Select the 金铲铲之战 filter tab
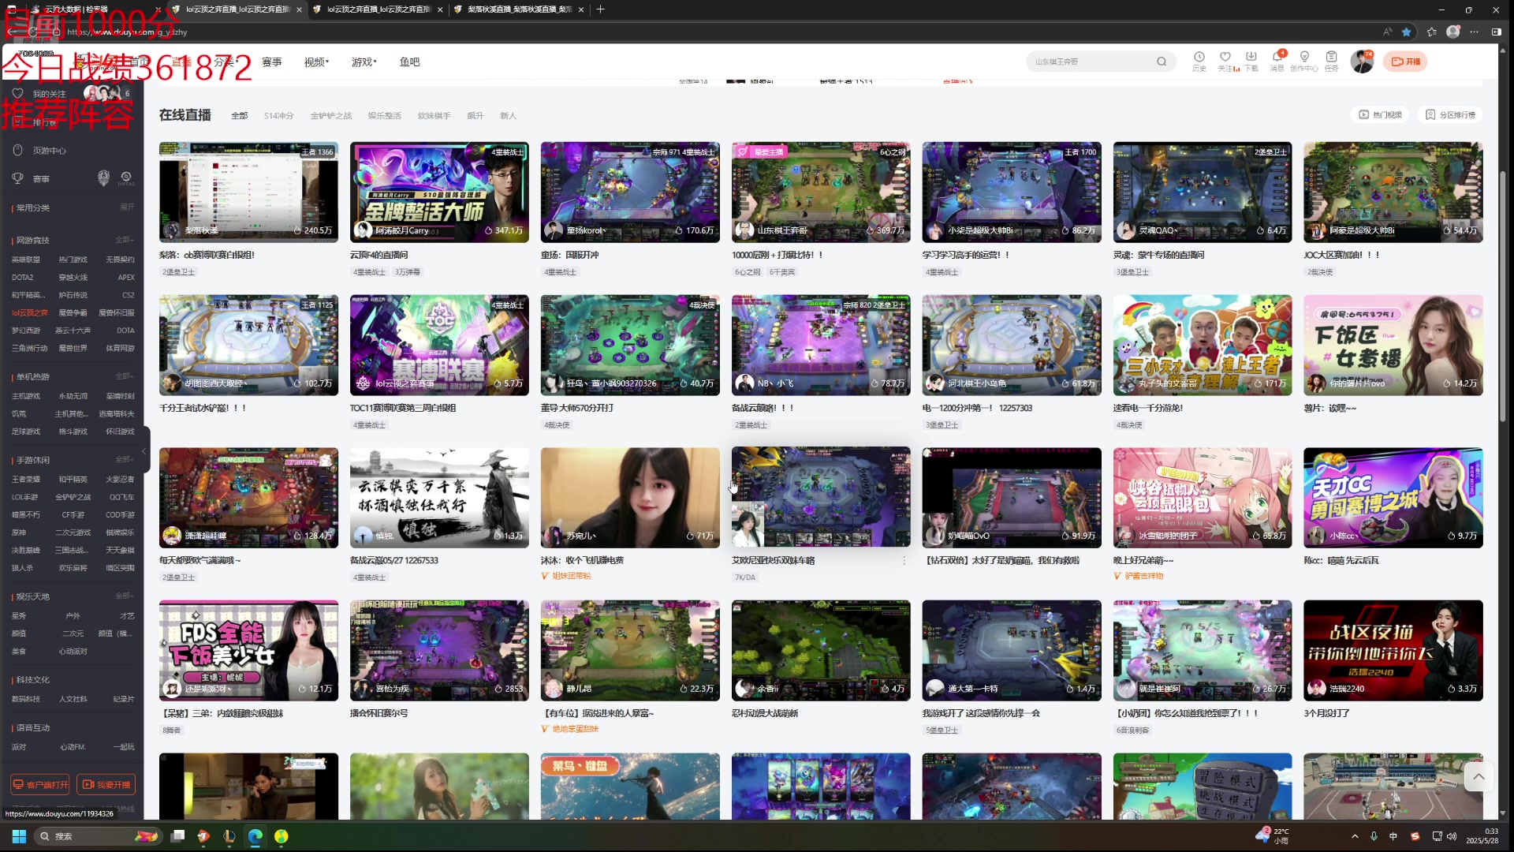This screenshot has width=1514, height=852. [x=330, y=116]
